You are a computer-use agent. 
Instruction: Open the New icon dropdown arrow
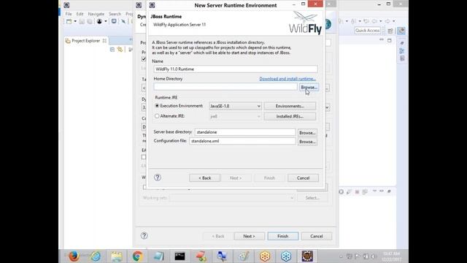tap(75, 21)
